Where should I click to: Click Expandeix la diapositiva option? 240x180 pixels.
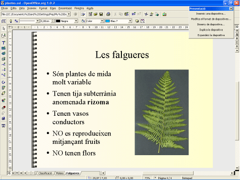coord(211,35)
